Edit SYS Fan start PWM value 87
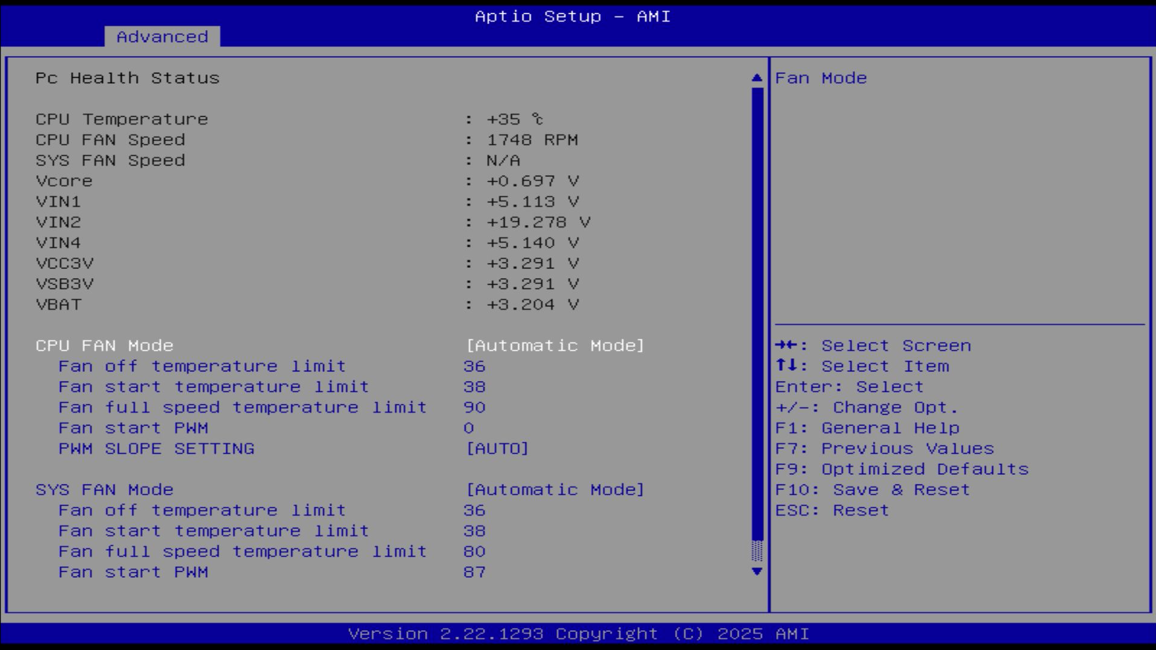The width and height of the screenshot is (1156, 650). pyautogui.click(x=474, y=572)
